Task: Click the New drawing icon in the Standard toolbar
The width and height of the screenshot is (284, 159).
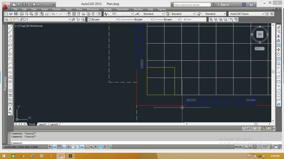Action: [x=6, y=14]
